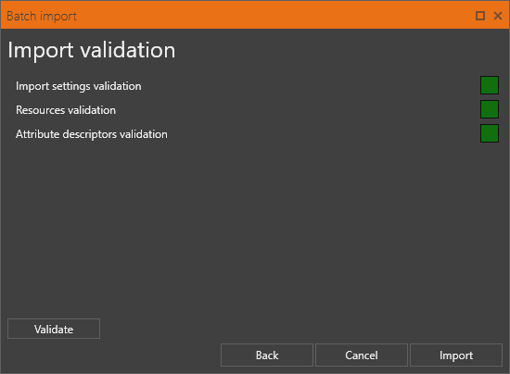Select the Import settings validation row label
The height and width of the screenshot is (374, 510).
(x=79, y=86)
